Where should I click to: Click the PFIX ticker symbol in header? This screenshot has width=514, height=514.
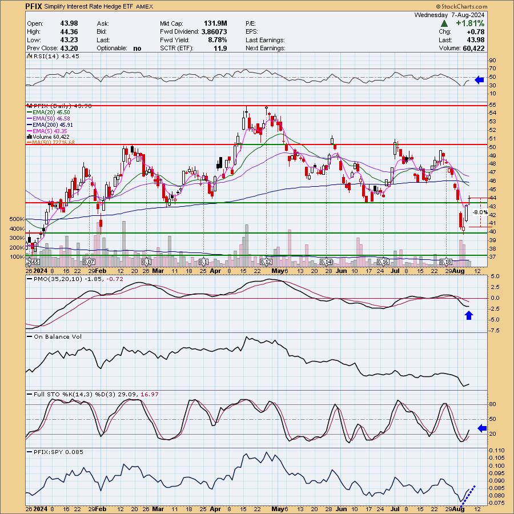pyautogui.click(x=34, y=6)
